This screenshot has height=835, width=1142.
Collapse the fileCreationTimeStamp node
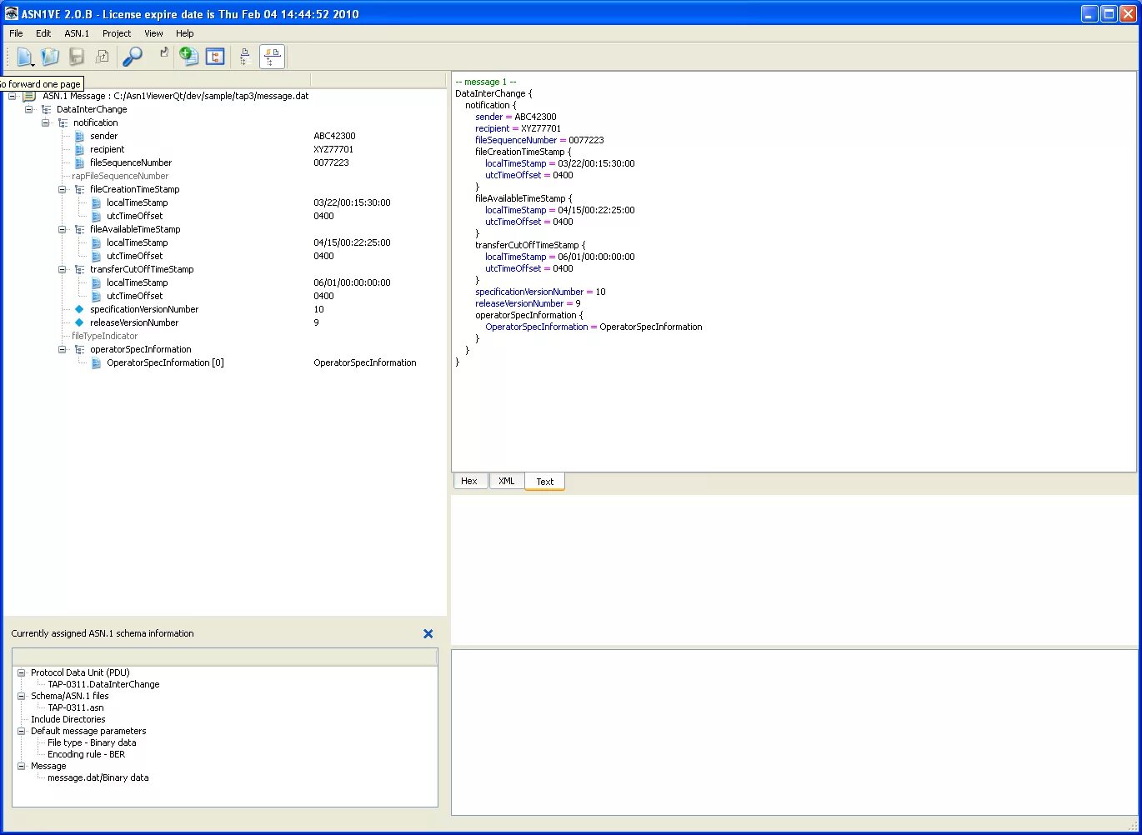point(62,189)
